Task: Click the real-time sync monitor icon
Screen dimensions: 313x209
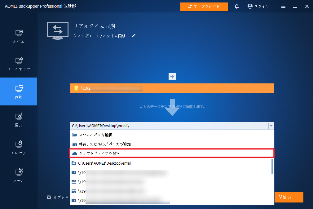Action: pyautogui.click(x=58, y=31)
